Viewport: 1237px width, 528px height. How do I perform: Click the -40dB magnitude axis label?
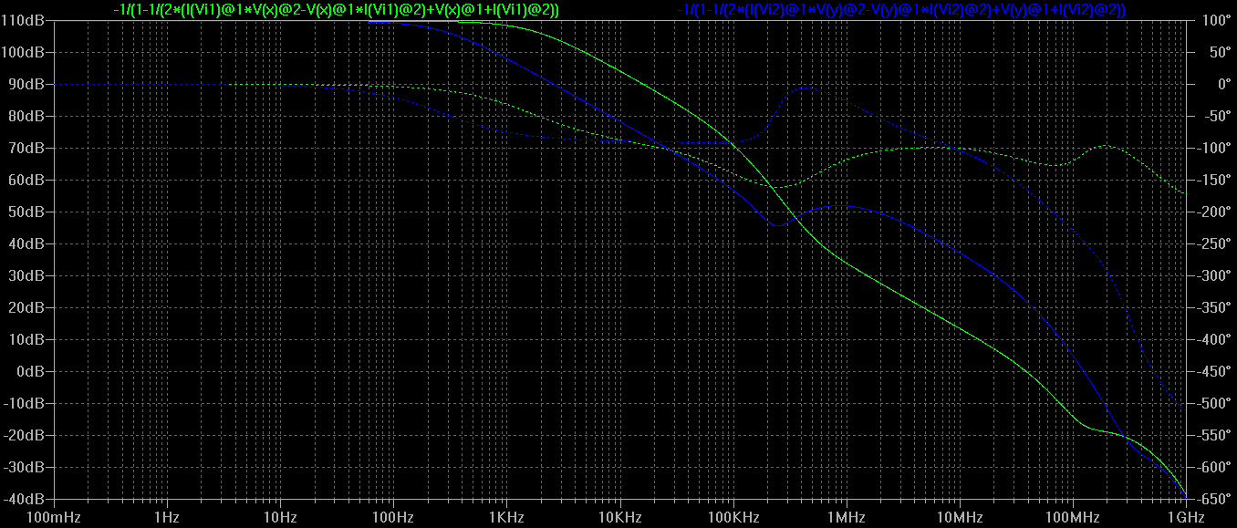24,499
